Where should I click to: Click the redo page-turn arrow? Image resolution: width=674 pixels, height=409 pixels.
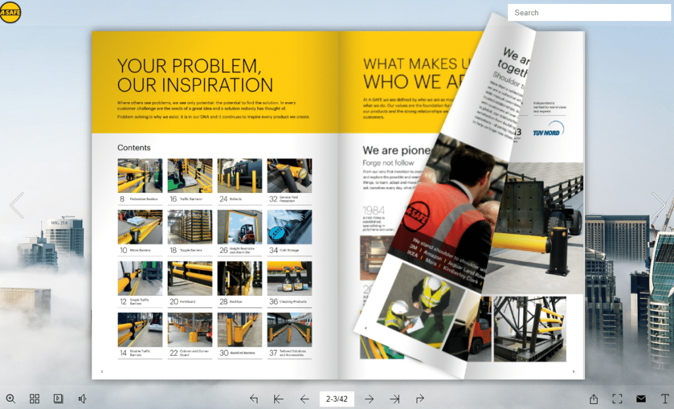420,398
